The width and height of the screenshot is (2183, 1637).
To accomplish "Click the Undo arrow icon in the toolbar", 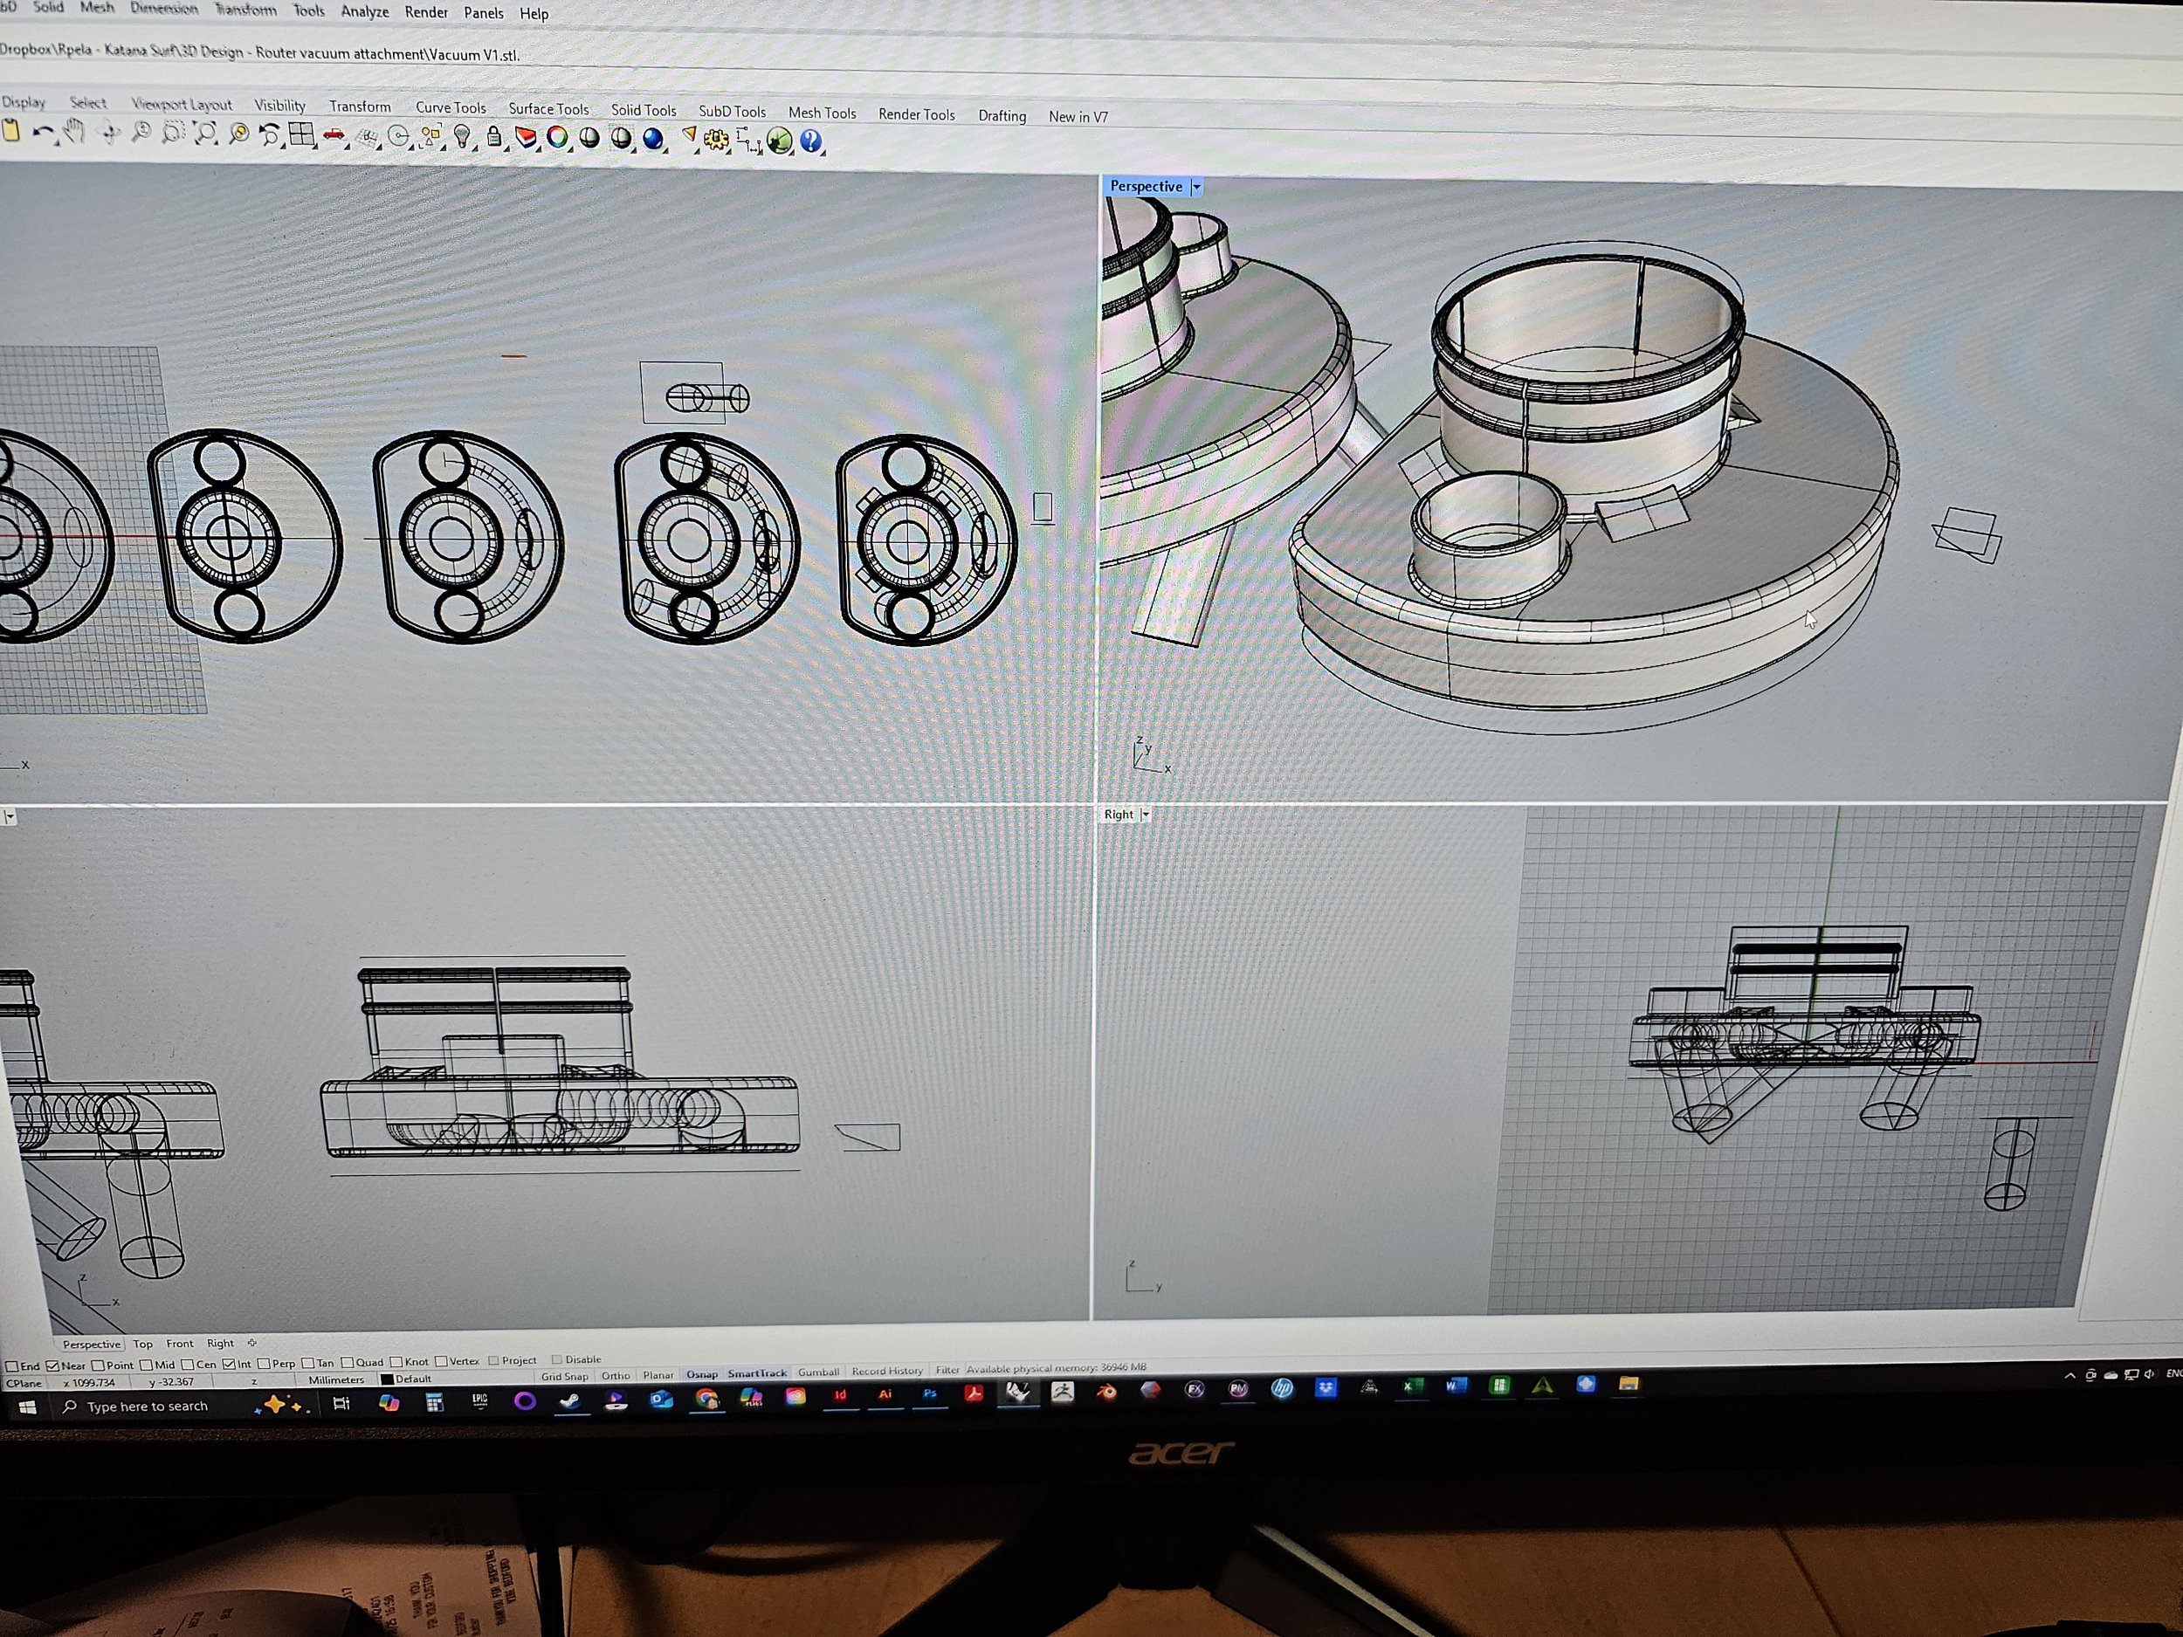I will click(43, 132).
